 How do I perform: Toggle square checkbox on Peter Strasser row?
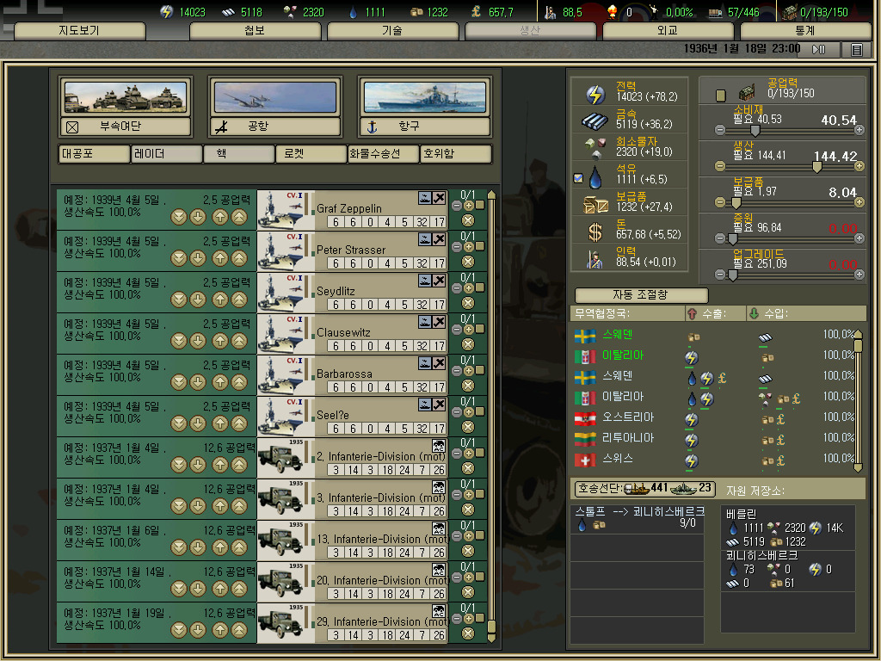pyautogui.click(x=480, y=246)
